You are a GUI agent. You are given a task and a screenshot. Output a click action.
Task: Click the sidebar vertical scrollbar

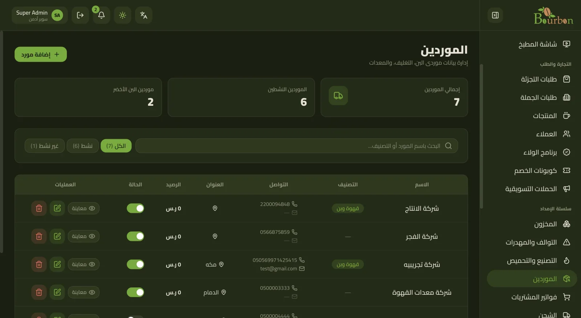click(x=482, y=136)
